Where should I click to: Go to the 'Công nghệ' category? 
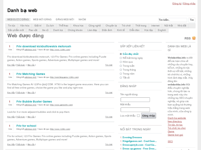[x=95, y=26]
